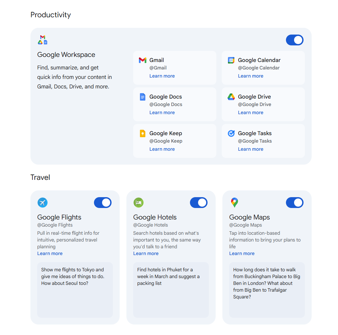Click the Google Hotels card heading
This screenshot has height=335, width=338.
point(155,217)
